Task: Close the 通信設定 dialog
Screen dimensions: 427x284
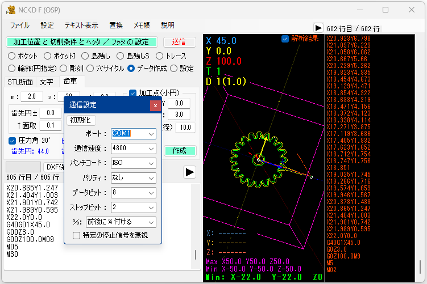Action: coord(155,105)
